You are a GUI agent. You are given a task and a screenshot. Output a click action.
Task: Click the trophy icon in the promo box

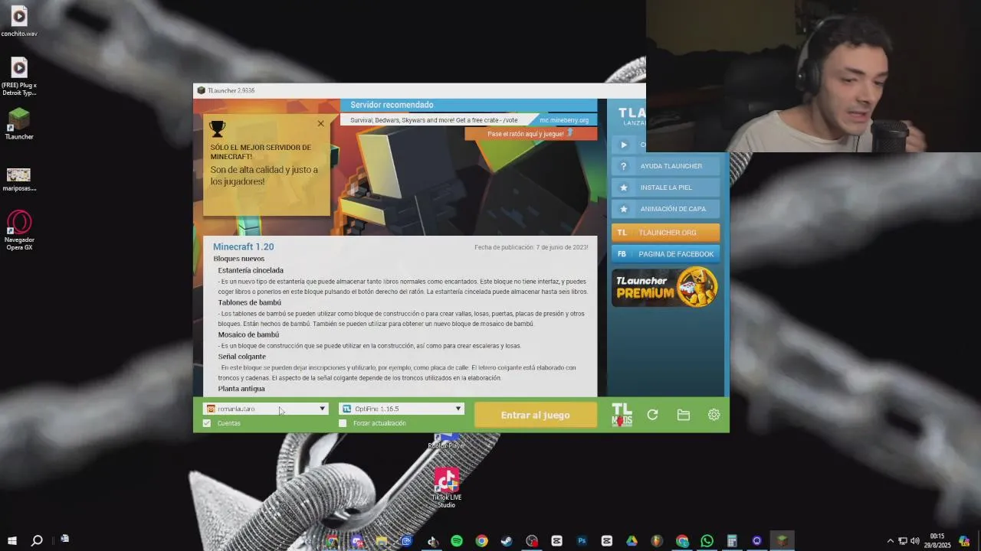(x=218, y=129)
